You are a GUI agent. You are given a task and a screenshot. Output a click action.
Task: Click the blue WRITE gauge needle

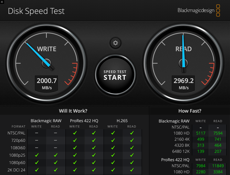[38, 54]
